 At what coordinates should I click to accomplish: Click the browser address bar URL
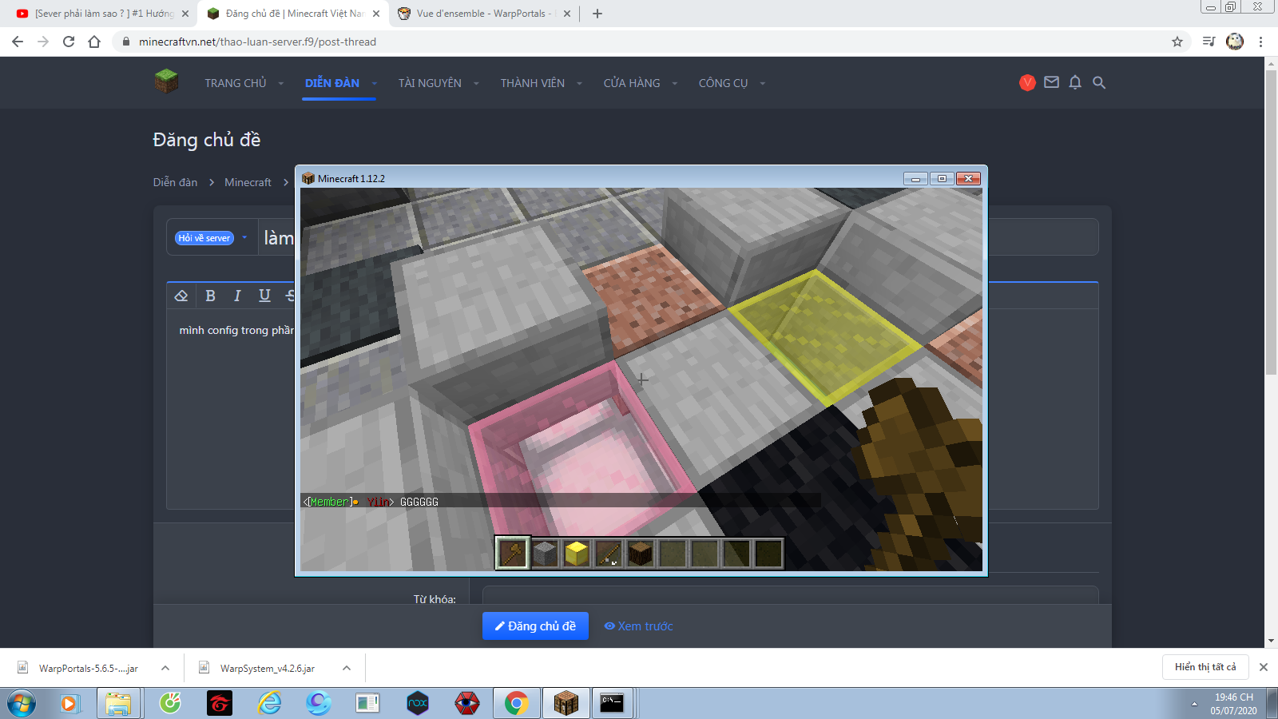coord(257,42)
